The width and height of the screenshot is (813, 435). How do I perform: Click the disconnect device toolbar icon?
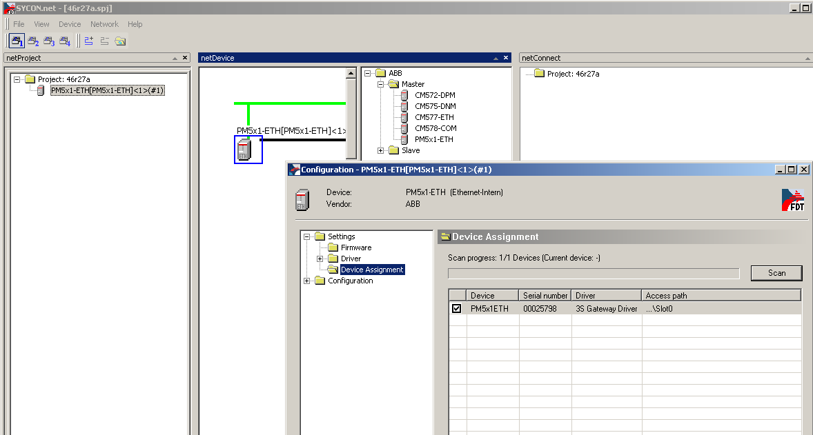[x=105, y=41]
